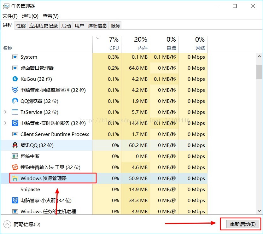
Task: Select the 腾讯QQ (32 位) process name
Action: (x=37, y=145)
